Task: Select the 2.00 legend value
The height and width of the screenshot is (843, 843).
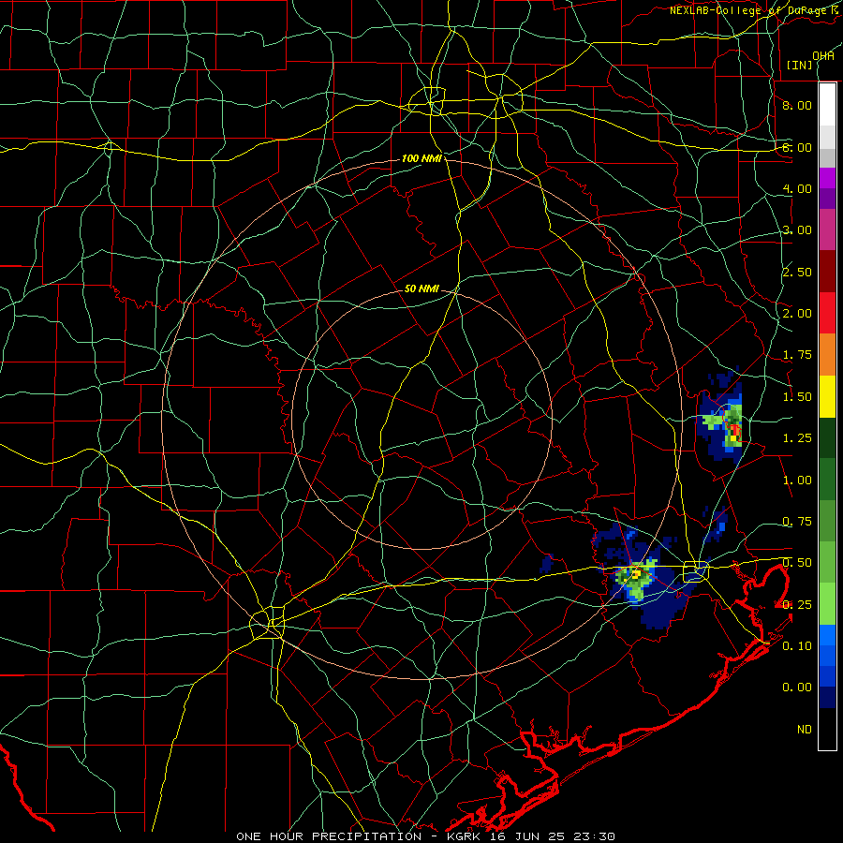Action: tap(797, 314)
